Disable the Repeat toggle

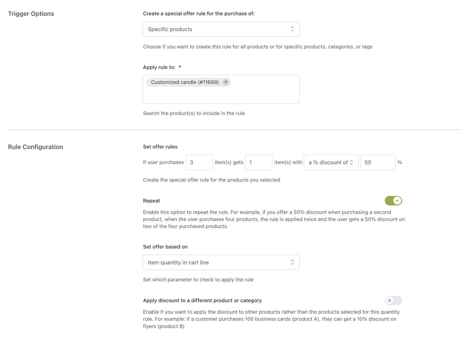393,201
